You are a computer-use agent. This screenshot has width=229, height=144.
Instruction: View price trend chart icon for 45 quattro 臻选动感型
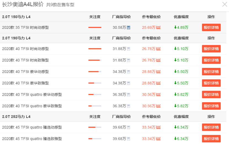pos(158,127)
